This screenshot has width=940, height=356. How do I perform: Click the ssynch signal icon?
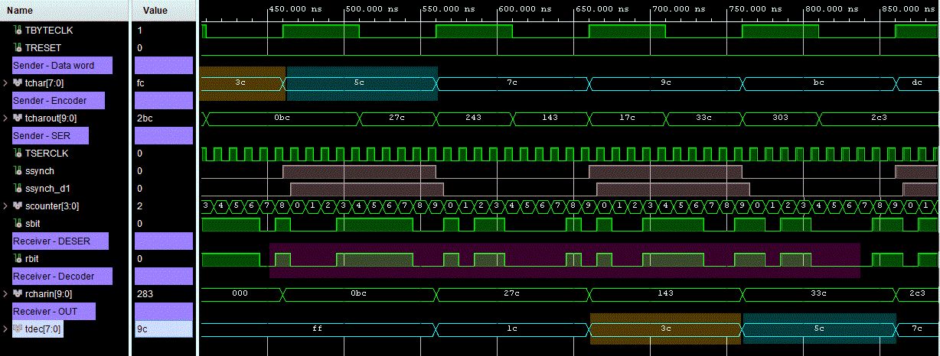click(18, 171)
